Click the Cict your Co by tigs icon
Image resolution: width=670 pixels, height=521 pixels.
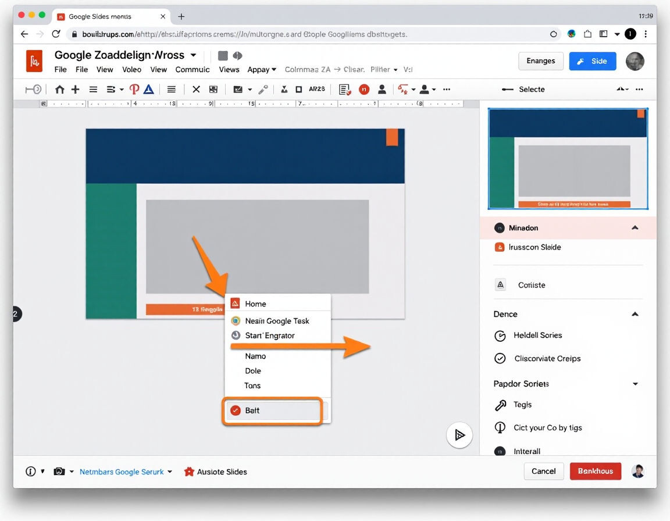(x=500, y=427)
